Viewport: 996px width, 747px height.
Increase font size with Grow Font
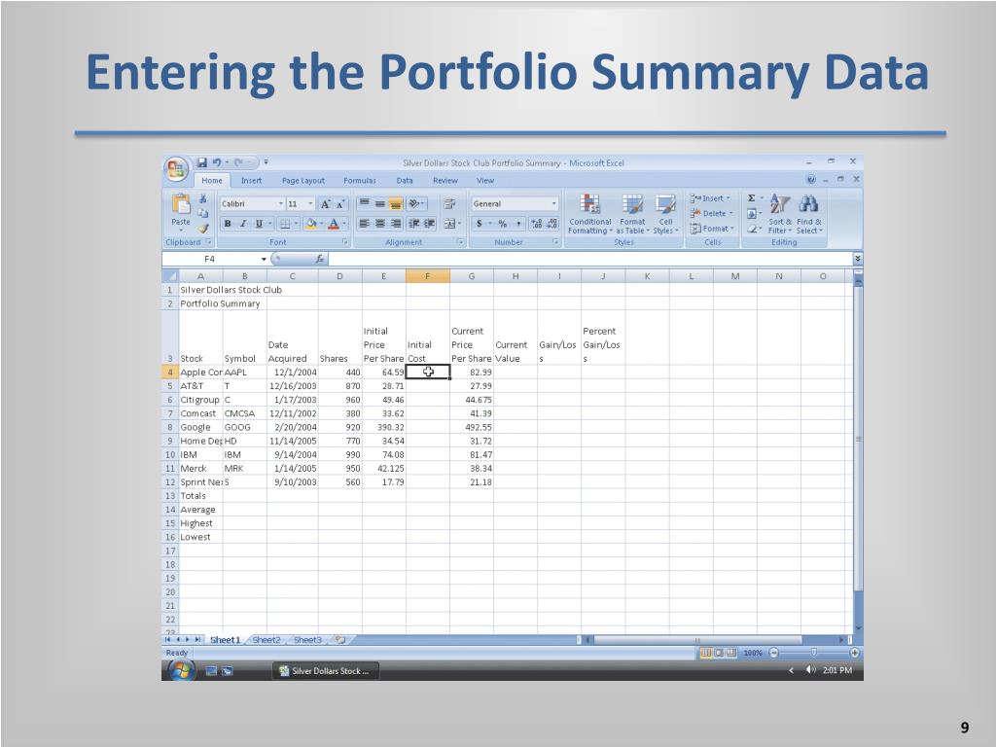click(326, 204)
